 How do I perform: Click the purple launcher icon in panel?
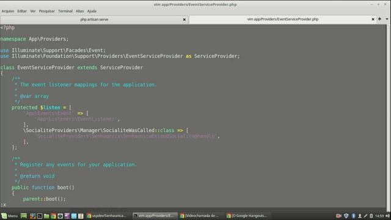pos(67,216)
